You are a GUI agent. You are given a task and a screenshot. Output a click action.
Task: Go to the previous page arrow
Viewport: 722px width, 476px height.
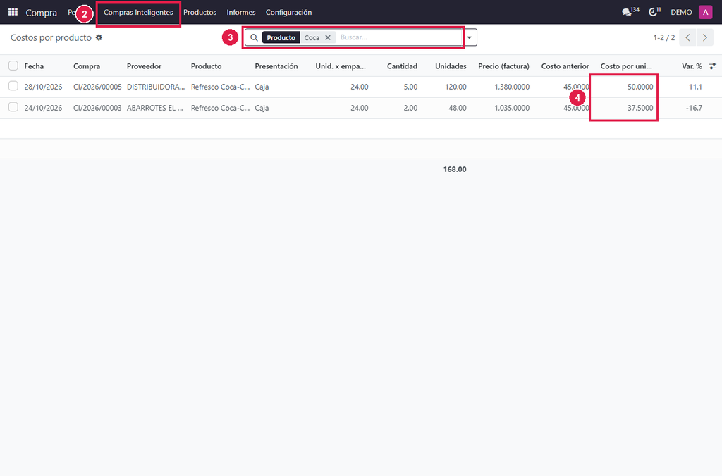pos(687,38)
